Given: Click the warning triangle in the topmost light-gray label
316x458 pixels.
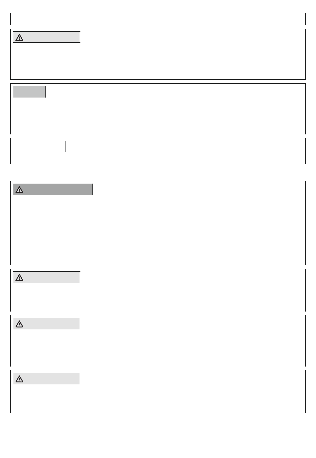Looking at the screenshot, I should (20, 37).
